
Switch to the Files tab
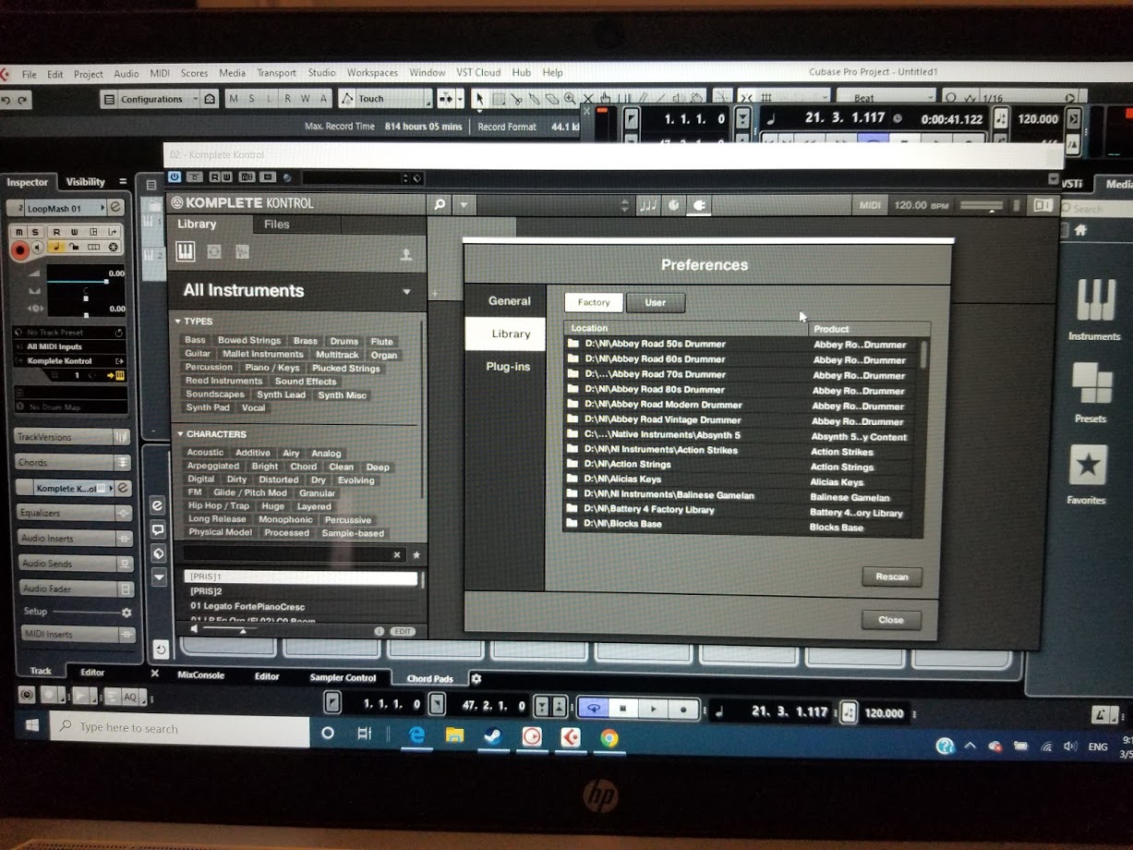pos(276,225)
